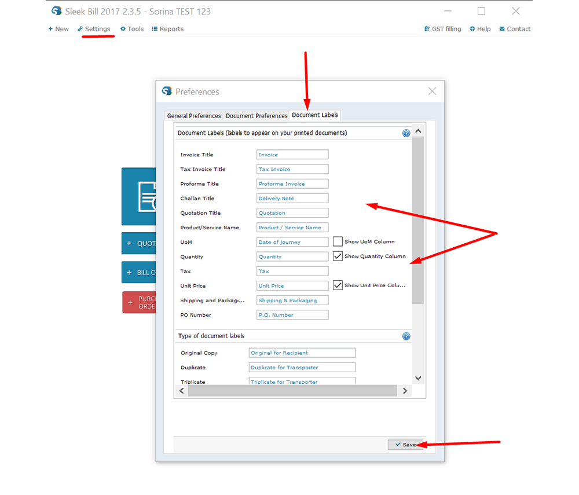This screenshot has height=495, width=579.
Task: Switch to the General Preferences tab
Action: coord(194,116)
